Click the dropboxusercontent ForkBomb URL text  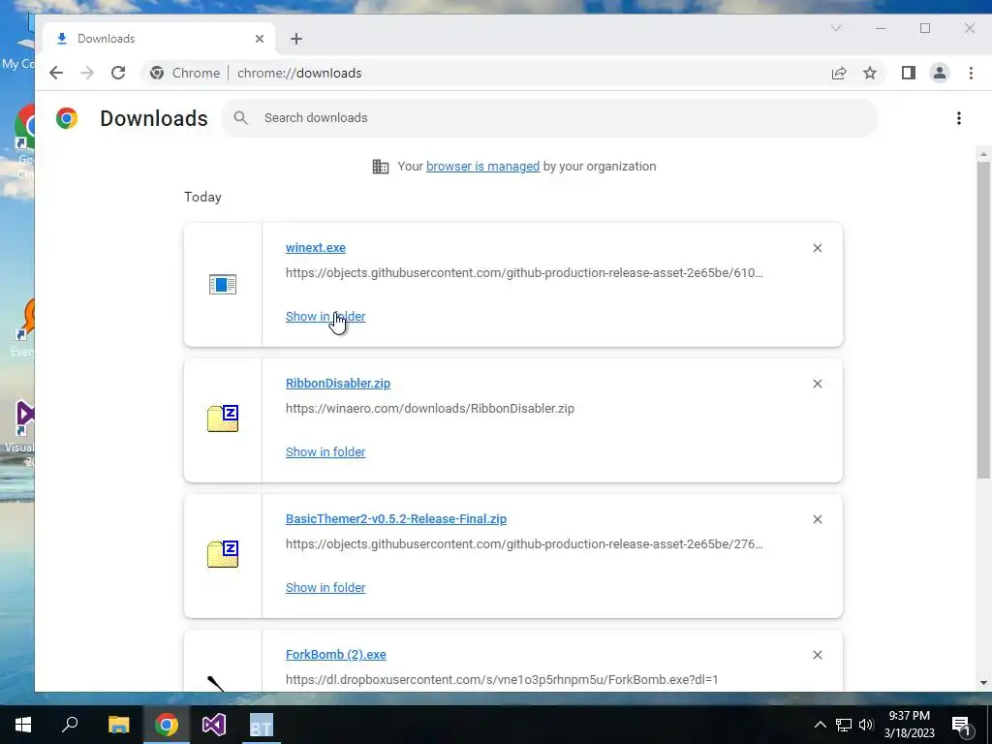click(502, 679)
